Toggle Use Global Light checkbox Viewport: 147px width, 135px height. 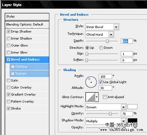click(101, 82)
